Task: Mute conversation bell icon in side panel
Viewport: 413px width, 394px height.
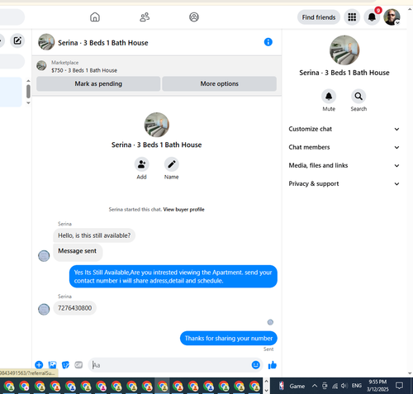Action: coord(329,97)
